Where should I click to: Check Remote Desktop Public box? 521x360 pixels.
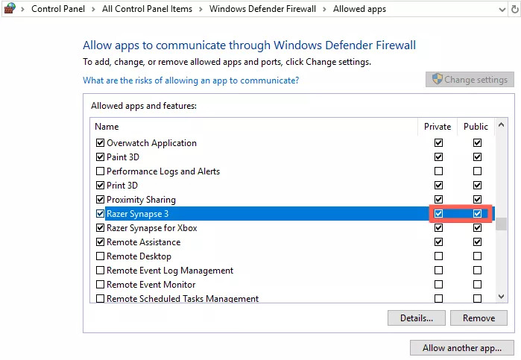(478, 256)
